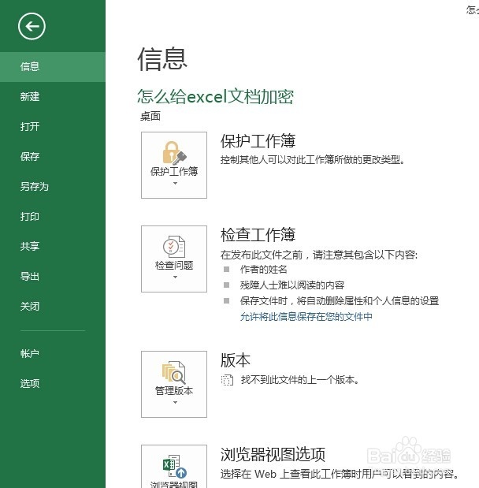
Task: Click the 保护工作簿 section heading
Action: pos(258,141)
